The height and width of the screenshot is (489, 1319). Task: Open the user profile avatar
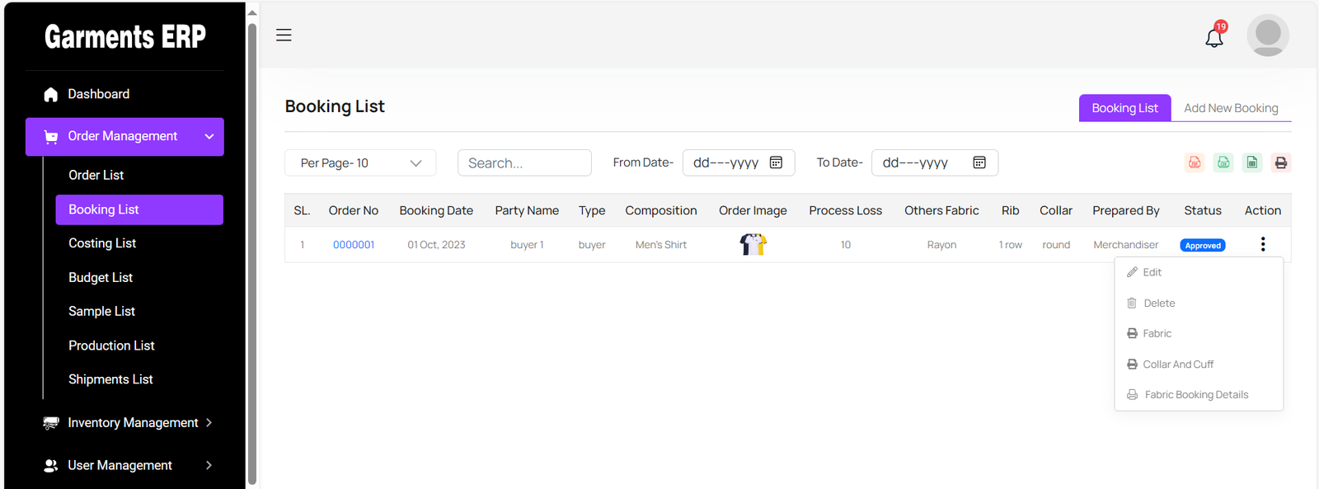point(1267,35)
